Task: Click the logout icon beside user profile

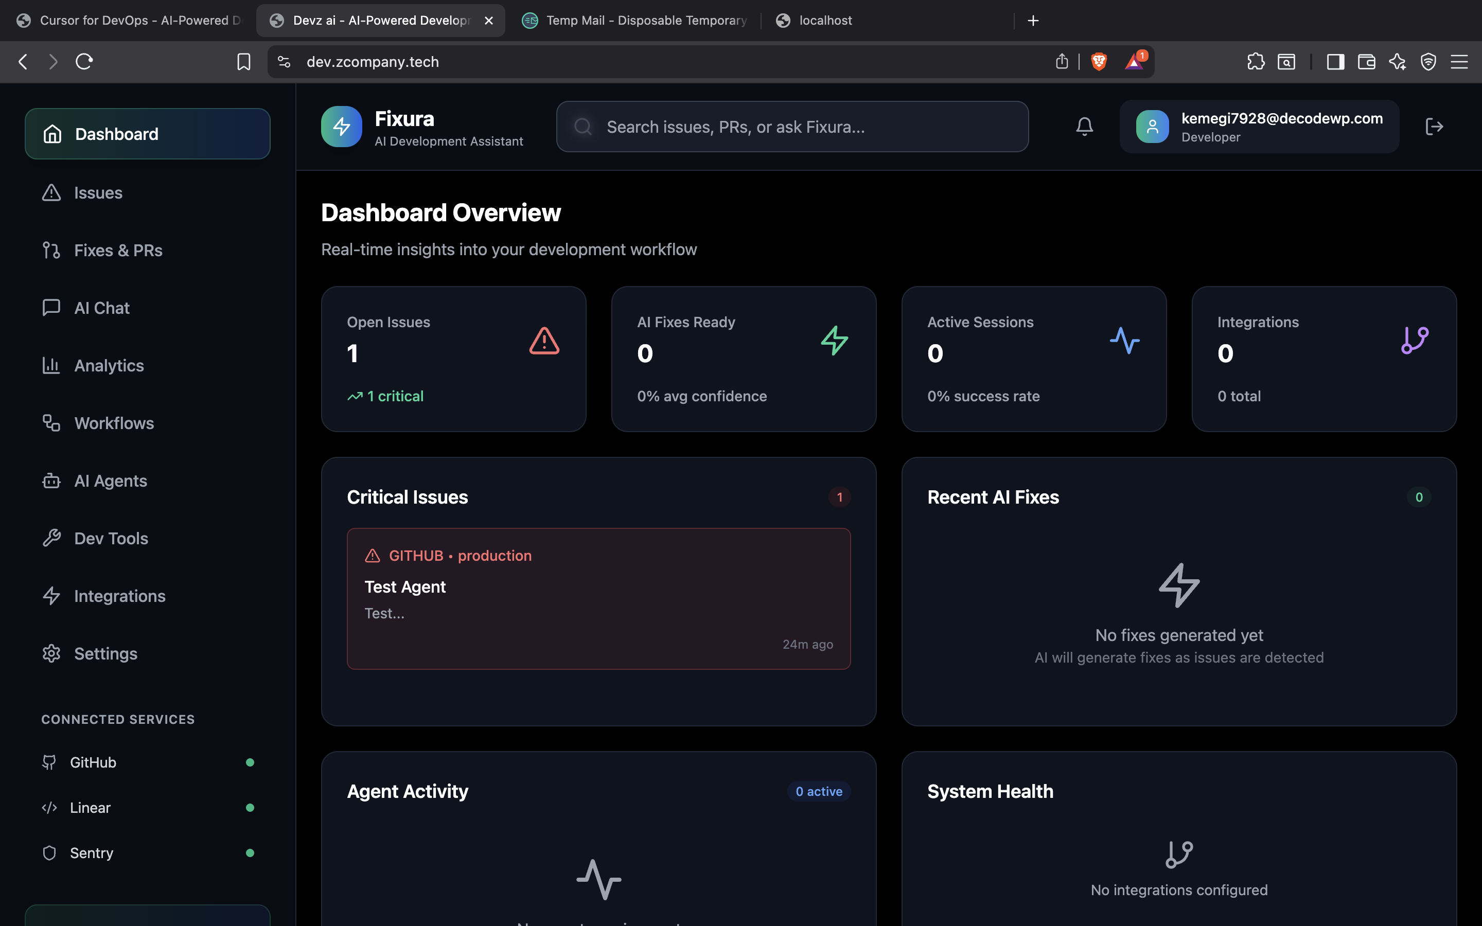Action: [1434, 127]
